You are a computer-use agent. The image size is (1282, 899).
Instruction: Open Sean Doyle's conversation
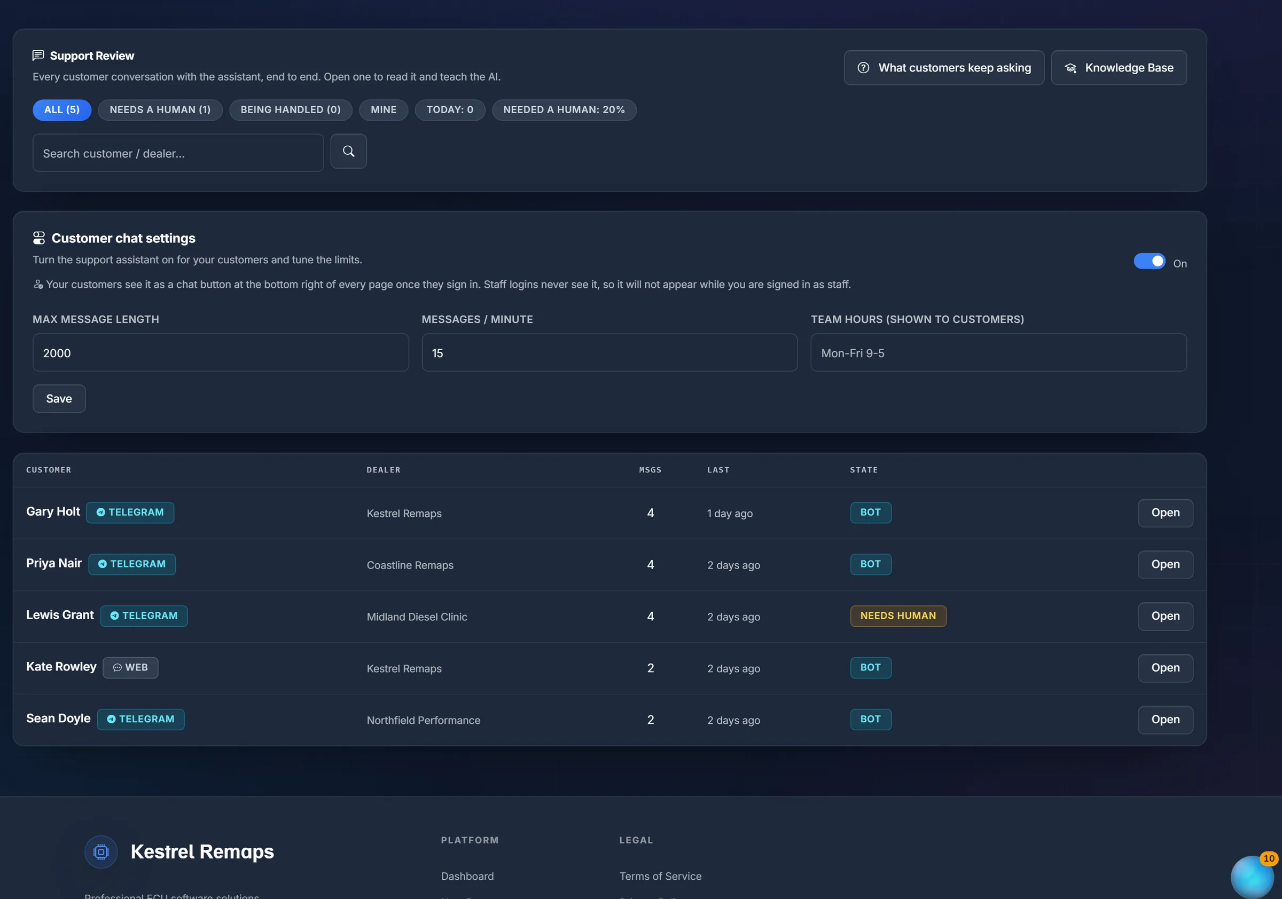tap(1166, 719)
